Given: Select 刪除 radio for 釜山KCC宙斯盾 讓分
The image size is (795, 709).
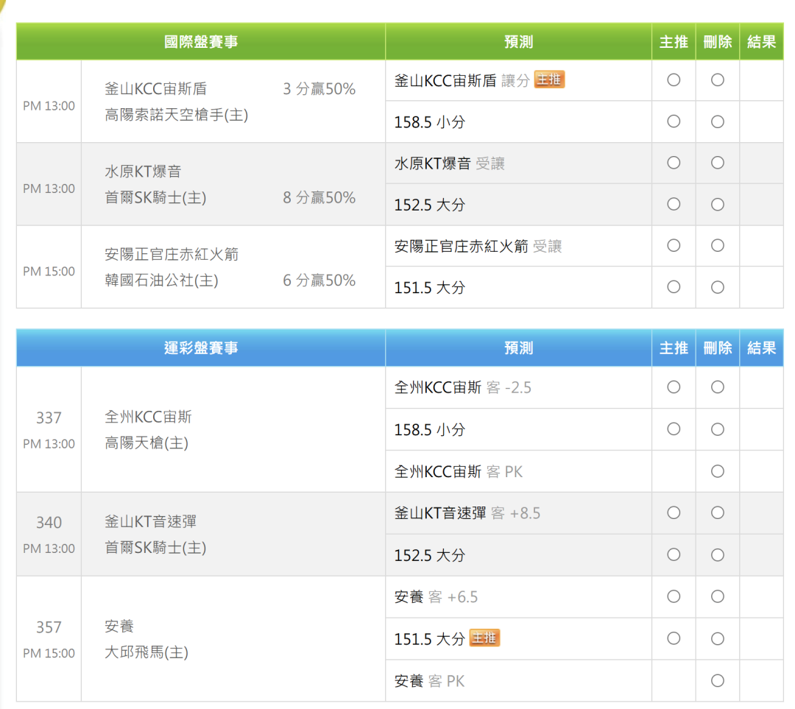Looking at the screenshot, I should (718, 80).
